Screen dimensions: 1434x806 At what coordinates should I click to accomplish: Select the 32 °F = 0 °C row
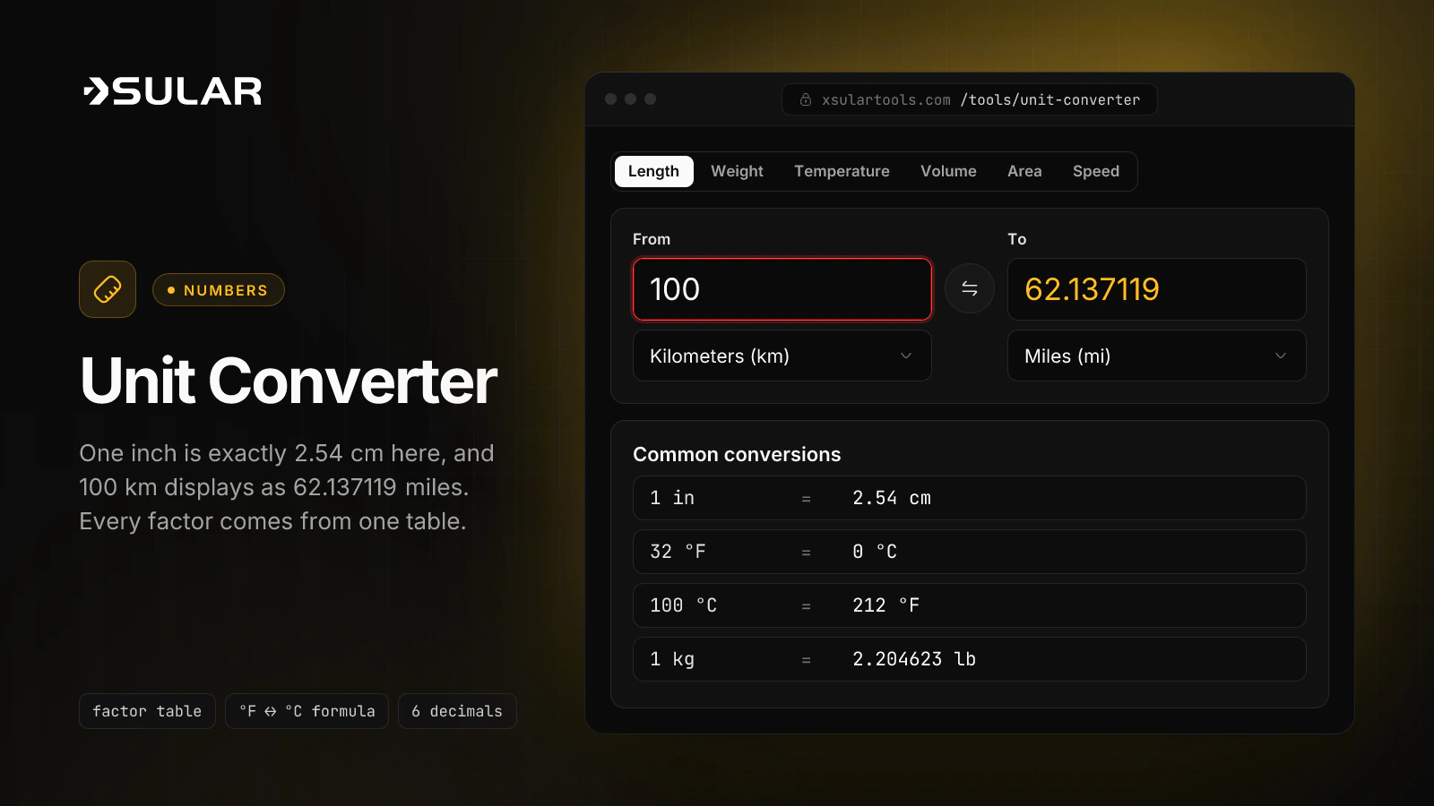point(970,552)
